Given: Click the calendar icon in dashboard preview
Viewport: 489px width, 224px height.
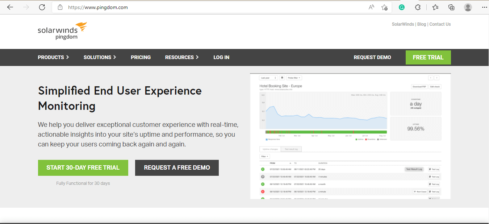Looking at the screenshot, I should coord(282,78).
